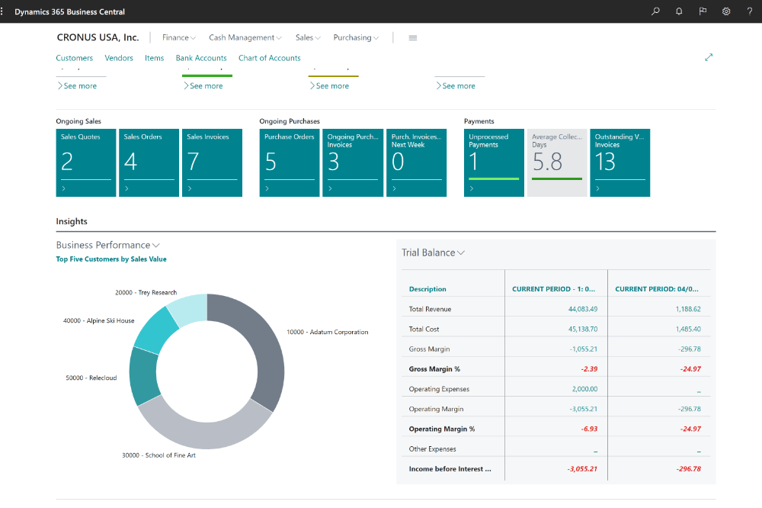Click the Total Cost value 1,485.40
This screenshot has width=762, height=508.
point(688,329)
